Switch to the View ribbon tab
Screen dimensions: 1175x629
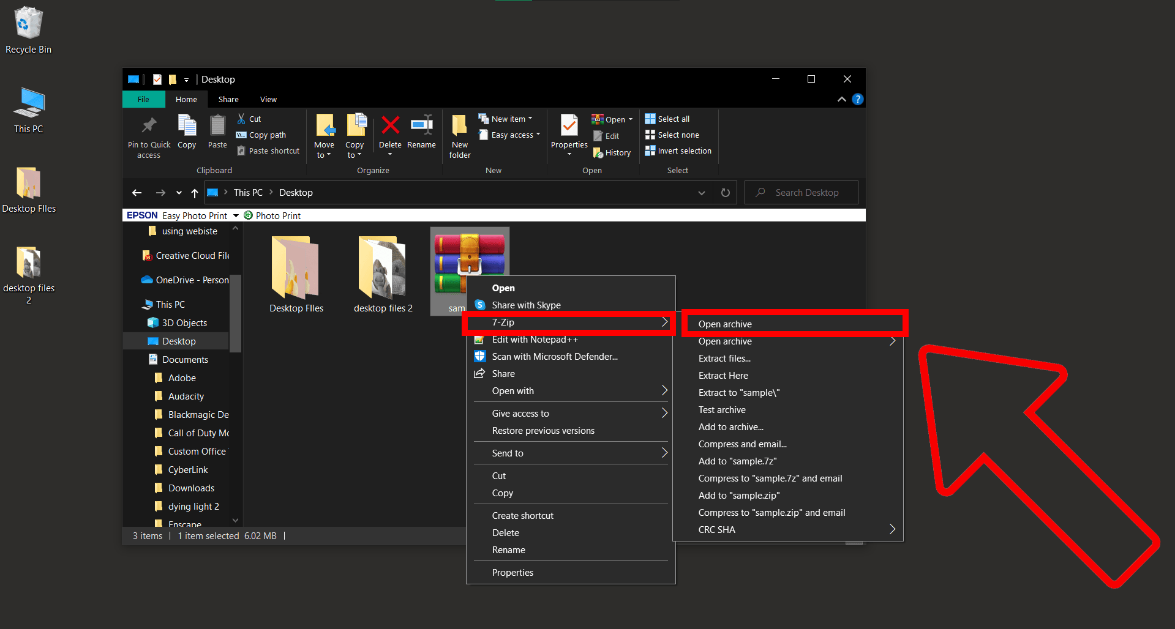point(268,99)
